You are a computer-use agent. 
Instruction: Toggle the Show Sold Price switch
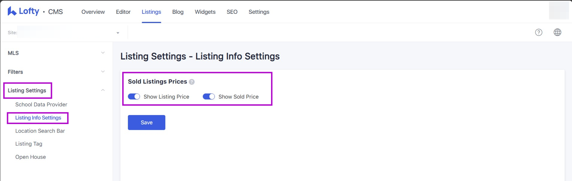pos(209,96)
